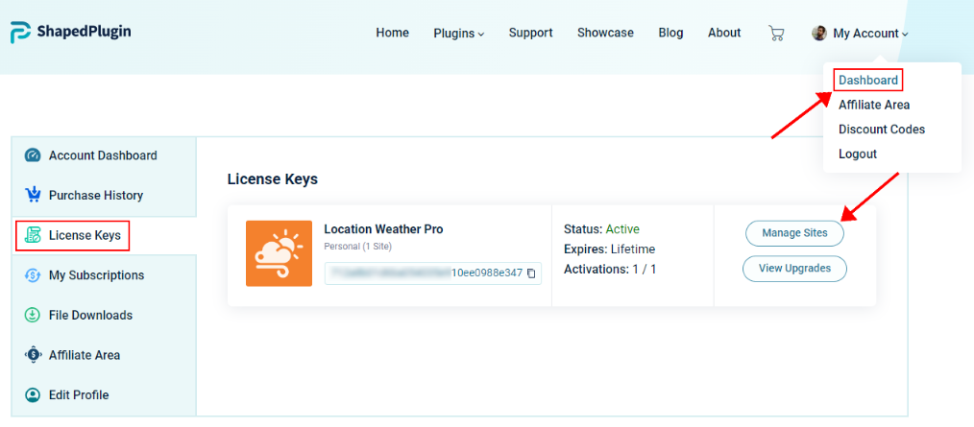Choose Logout from the account dropdown
The height and width of the screenshot is (427, 974).
click(857, 154)
